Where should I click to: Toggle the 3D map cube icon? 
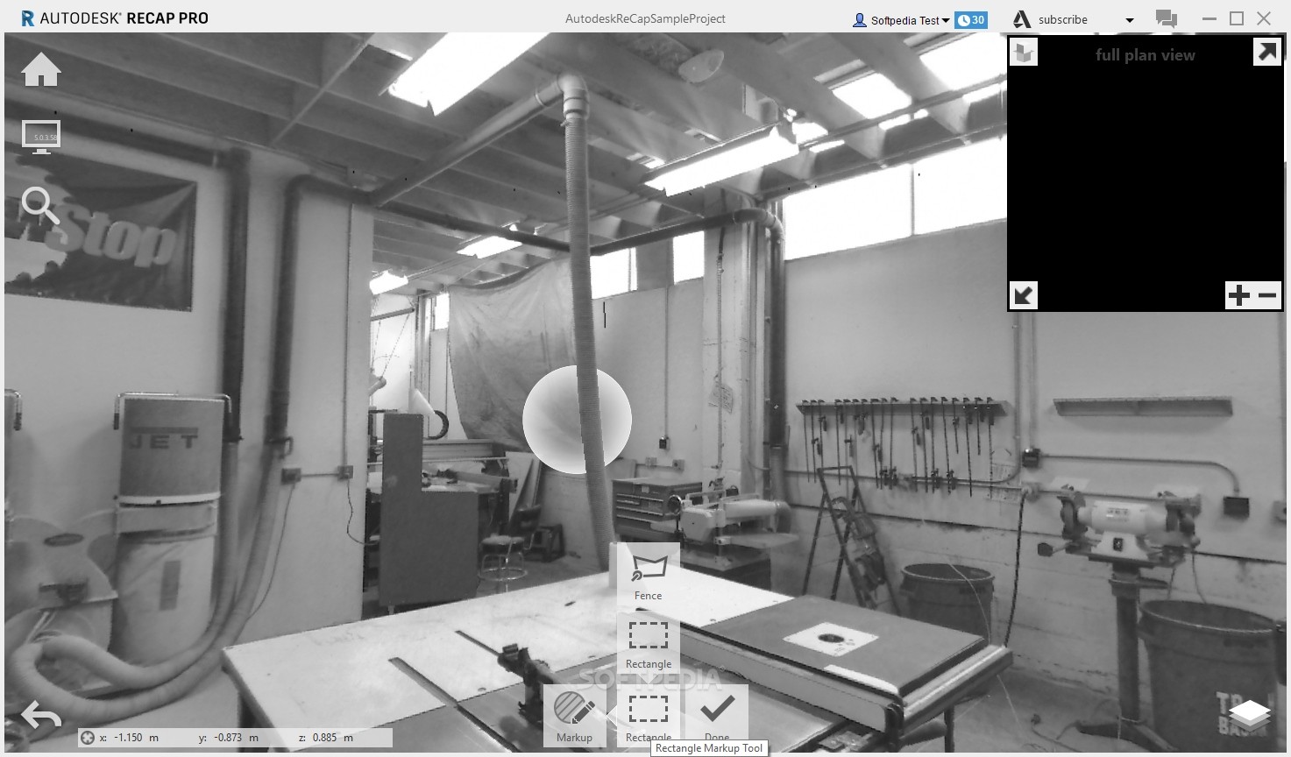click(1024, 53)
